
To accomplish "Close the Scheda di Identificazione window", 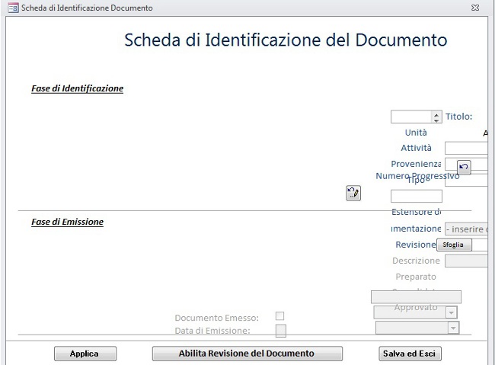I will point(474,8).
